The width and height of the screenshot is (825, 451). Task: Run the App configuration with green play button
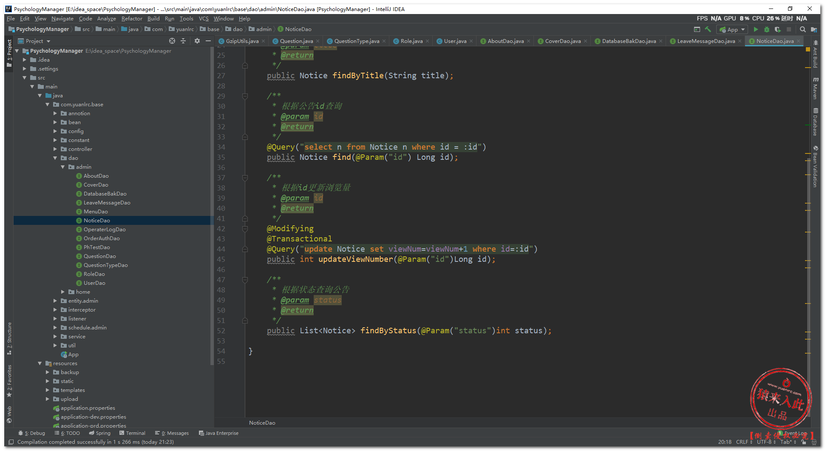pos(755,29)
